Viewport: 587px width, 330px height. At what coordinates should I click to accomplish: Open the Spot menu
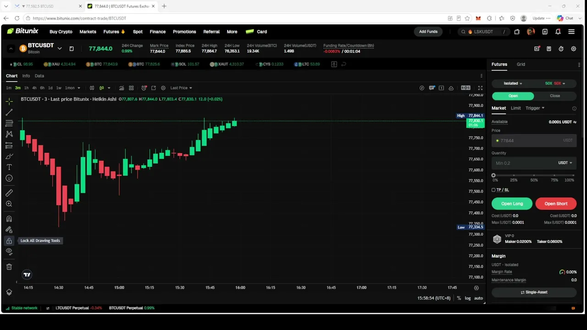(138, 32)
